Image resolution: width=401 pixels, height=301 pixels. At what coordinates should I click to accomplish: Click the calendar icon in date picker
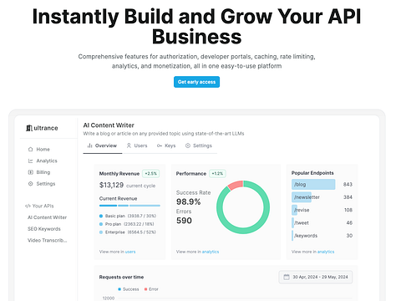coord(287,277)
